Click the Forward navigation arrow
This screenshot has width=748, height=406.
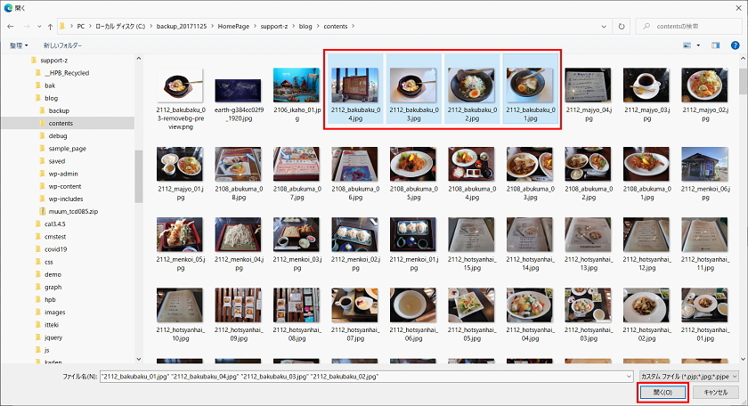point(28,27)
